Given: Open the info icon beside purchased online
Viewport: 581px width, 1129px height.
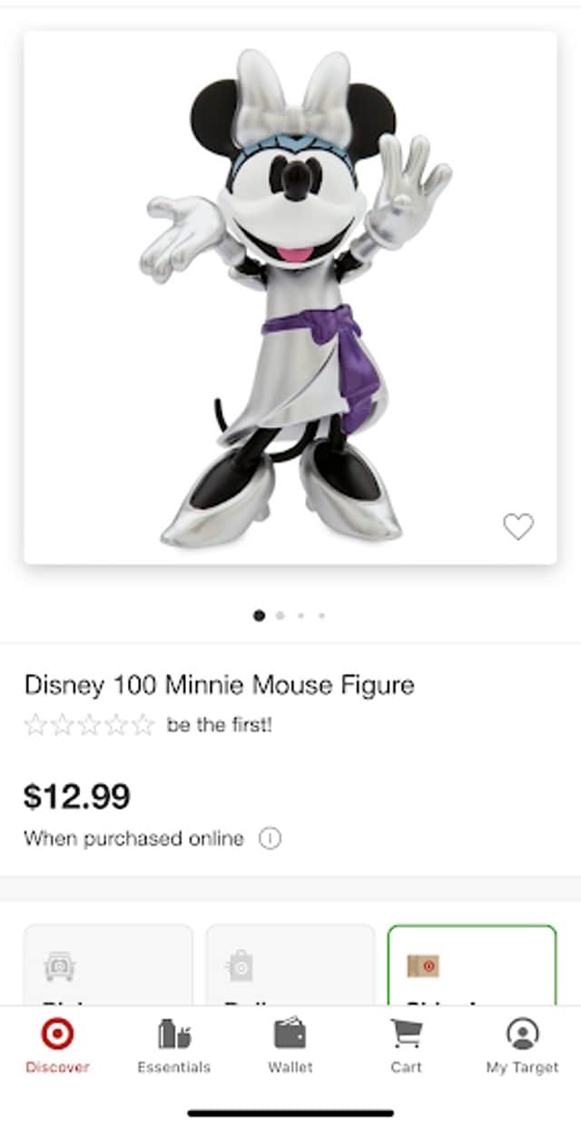Looking at the screenshot, I should pos(270,839).
